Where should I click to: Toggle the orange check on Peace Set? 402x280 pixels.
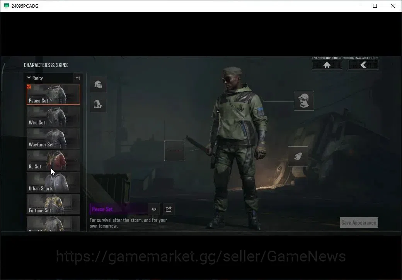pos(29,87)
